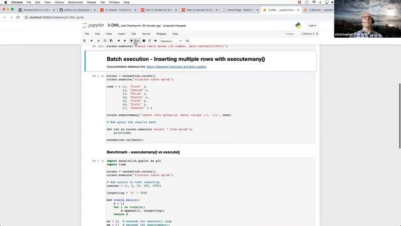Image resolution: width=401 pixels, height=226 pixels.
Task: Open the macOS Window menu
Action: click(x=114, y=3)
